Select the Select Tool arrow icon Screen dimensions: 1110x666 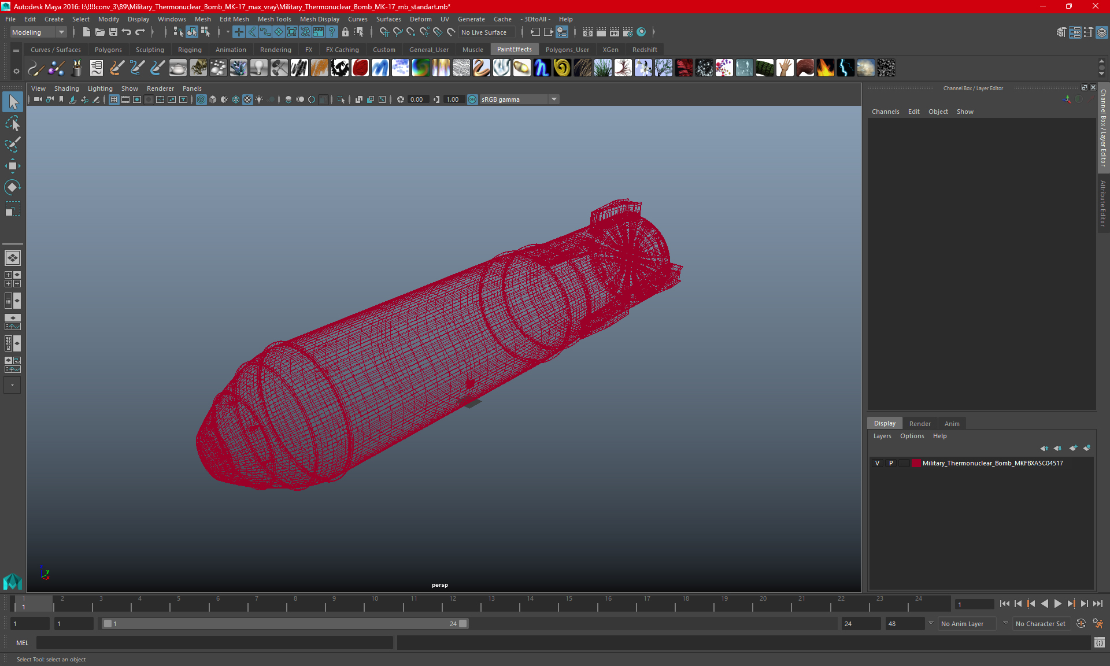pyautogui.click(x=13, y=102)
